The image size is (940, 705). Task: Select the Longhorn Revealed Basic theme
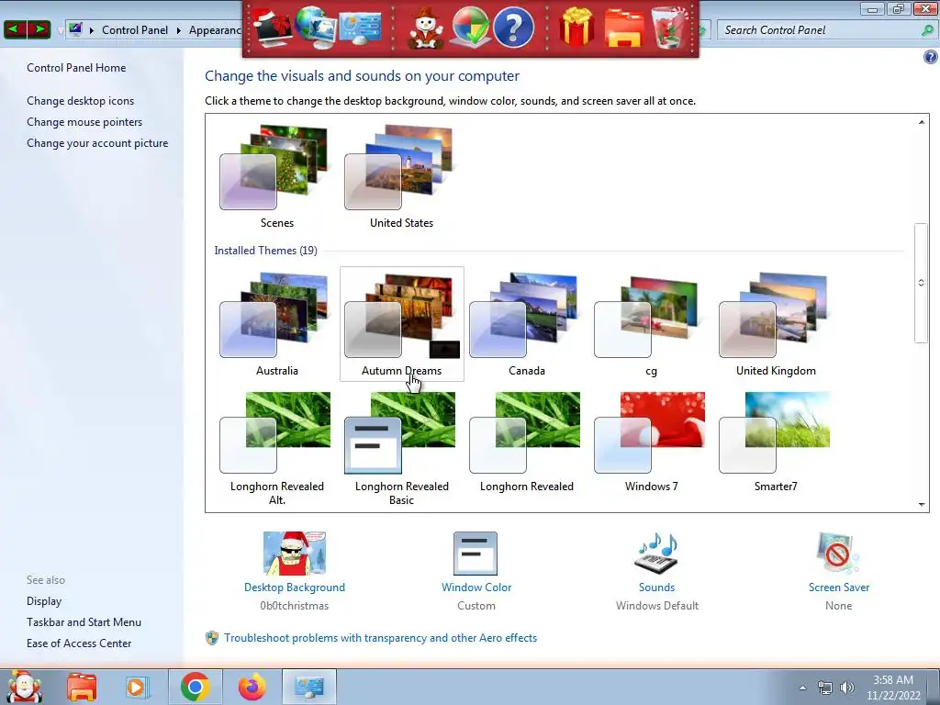(401, 448)
